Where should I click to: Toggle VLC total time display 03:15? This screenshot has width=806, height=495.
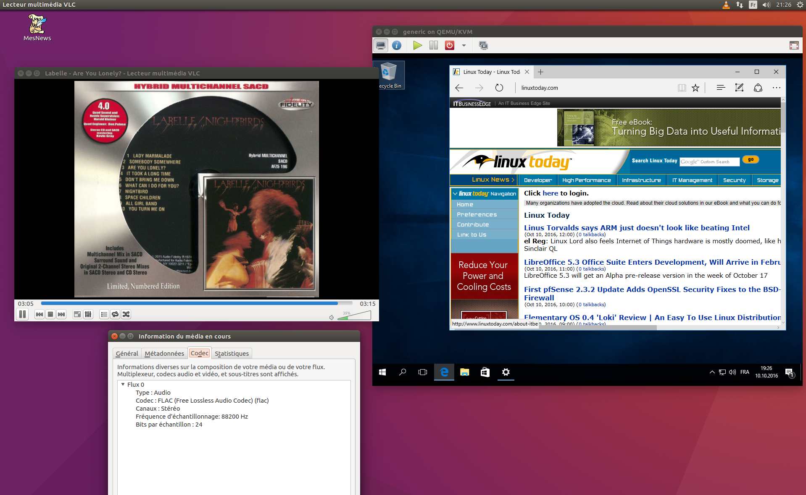coord(368,304)
